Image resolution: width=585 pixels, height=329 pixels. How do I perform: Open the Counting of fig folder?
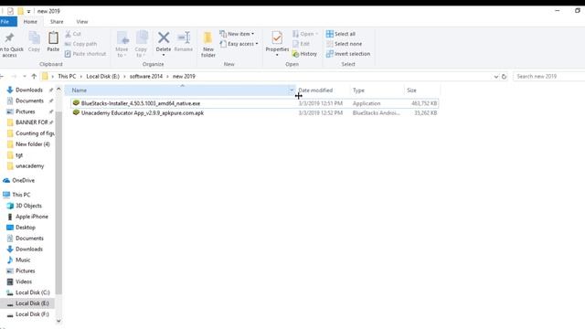[x=35, y=133]
